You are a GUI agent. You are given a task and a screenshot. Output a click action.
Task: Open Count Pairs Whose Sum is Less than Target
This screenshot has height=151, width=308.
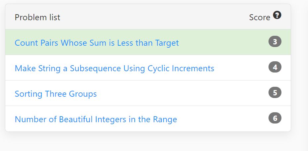pos(97,43)
